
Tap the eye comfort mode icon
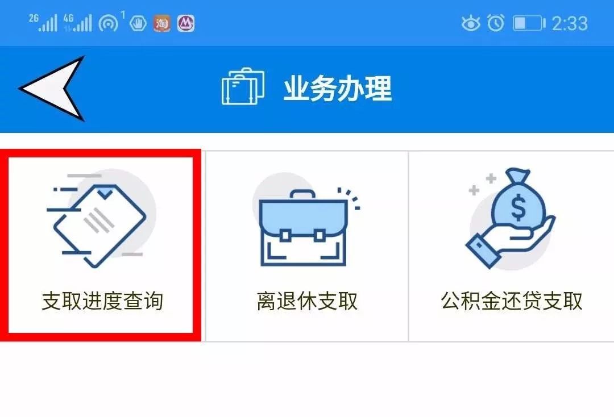click(x=471, y=23)
